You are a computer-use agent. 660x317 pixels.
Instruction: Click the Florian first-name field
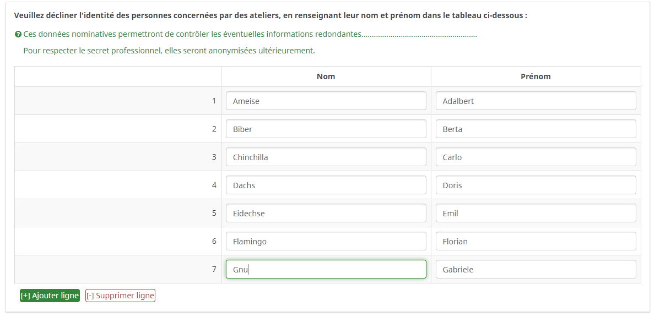(535, 242)
